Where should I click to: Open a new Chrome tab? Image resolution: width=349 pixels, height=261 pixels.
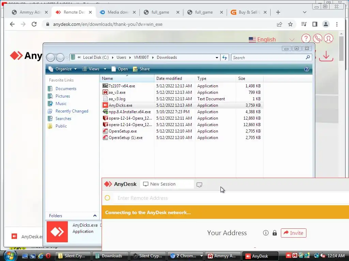(278, 12)
